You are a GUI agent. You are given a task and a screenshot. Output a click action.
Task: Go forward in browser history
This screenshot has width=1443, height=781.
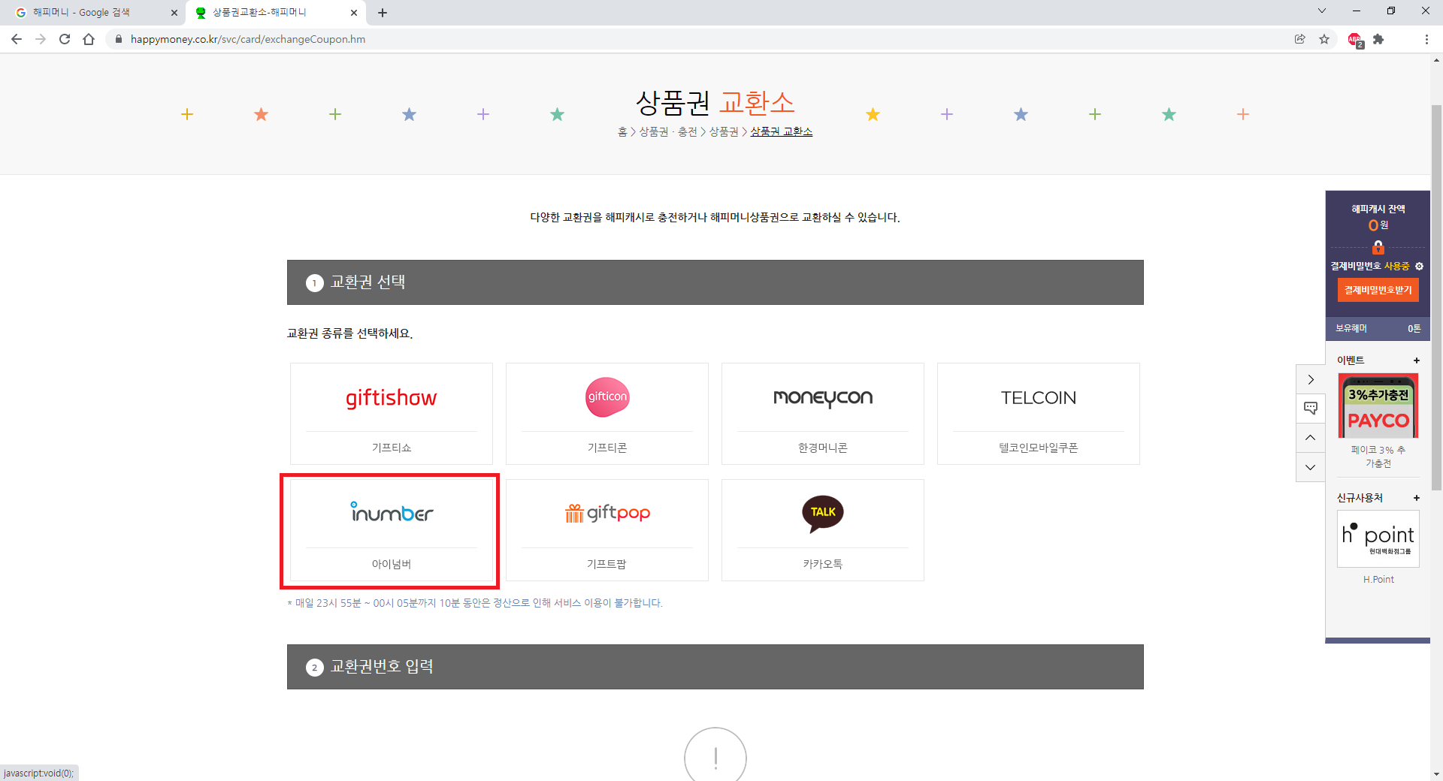click(41, 39)
